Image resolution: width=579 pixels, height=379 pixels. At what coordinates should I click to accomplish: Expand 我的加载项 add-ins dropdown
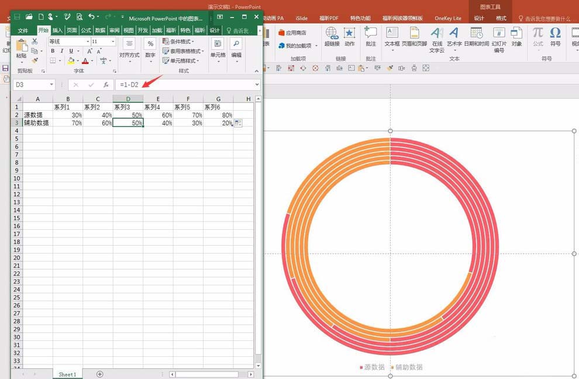316,46
